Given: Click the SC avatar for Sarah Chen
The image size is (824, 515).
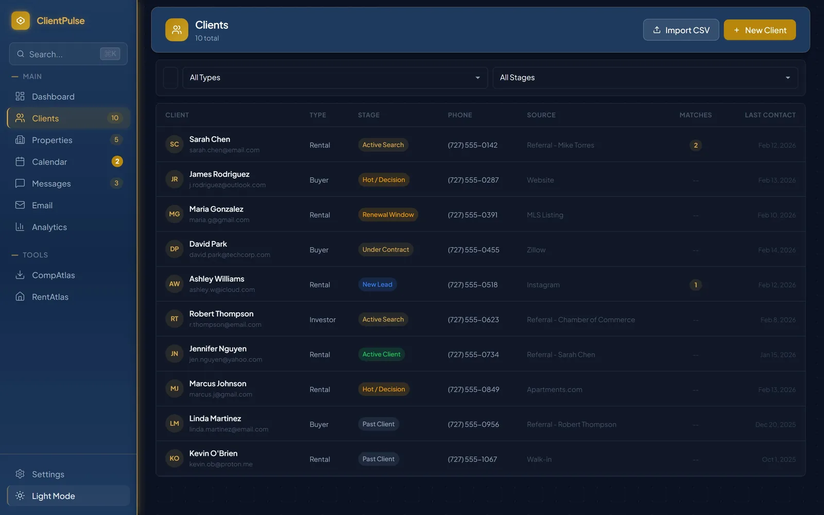Looking at the screenshot, I should (x=175, y=144).
